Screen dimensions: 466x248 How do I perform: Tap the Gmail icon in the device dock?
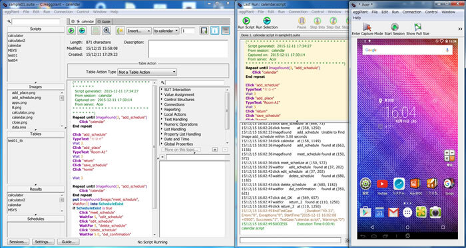click(393, 212)
